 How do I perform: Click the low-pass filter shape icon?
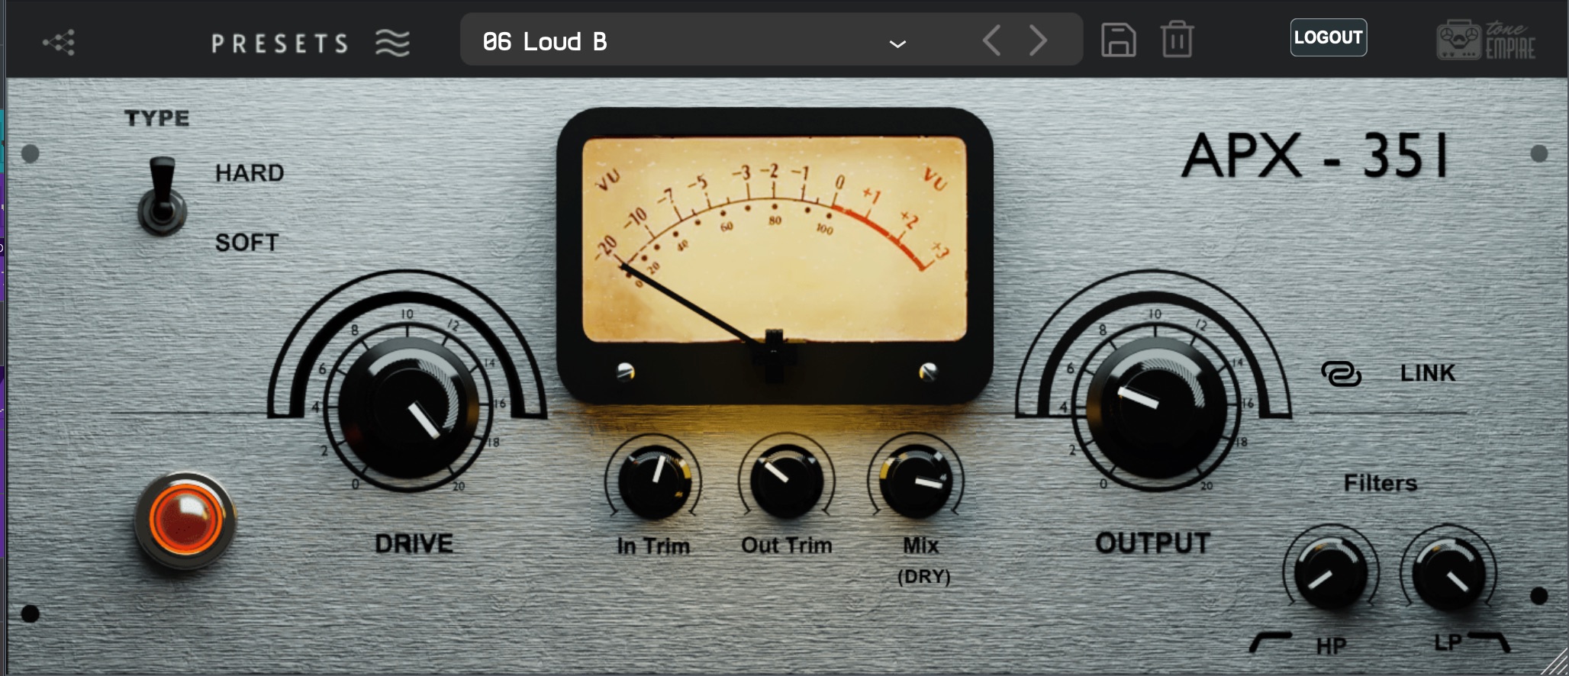[x=1489, y=642]
